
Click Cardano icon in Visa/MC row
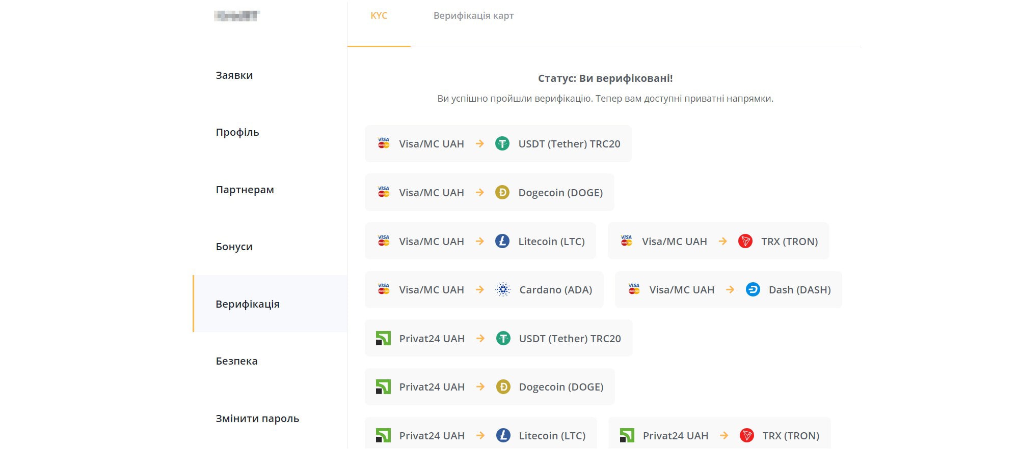pos(503,289)
